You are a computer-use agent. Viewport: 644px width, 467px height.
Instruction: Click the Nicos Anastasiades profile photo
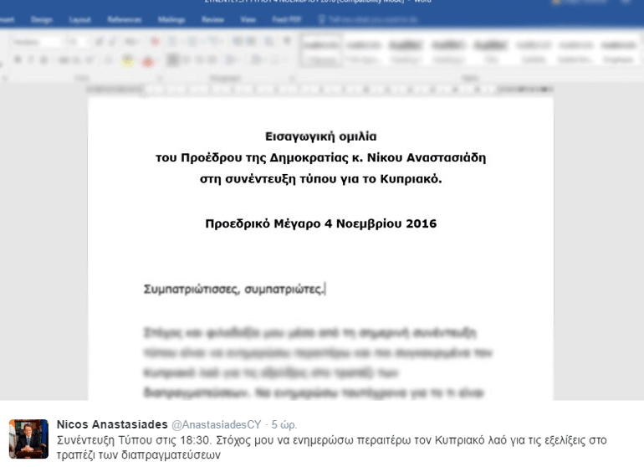click(x=28, y=439)
